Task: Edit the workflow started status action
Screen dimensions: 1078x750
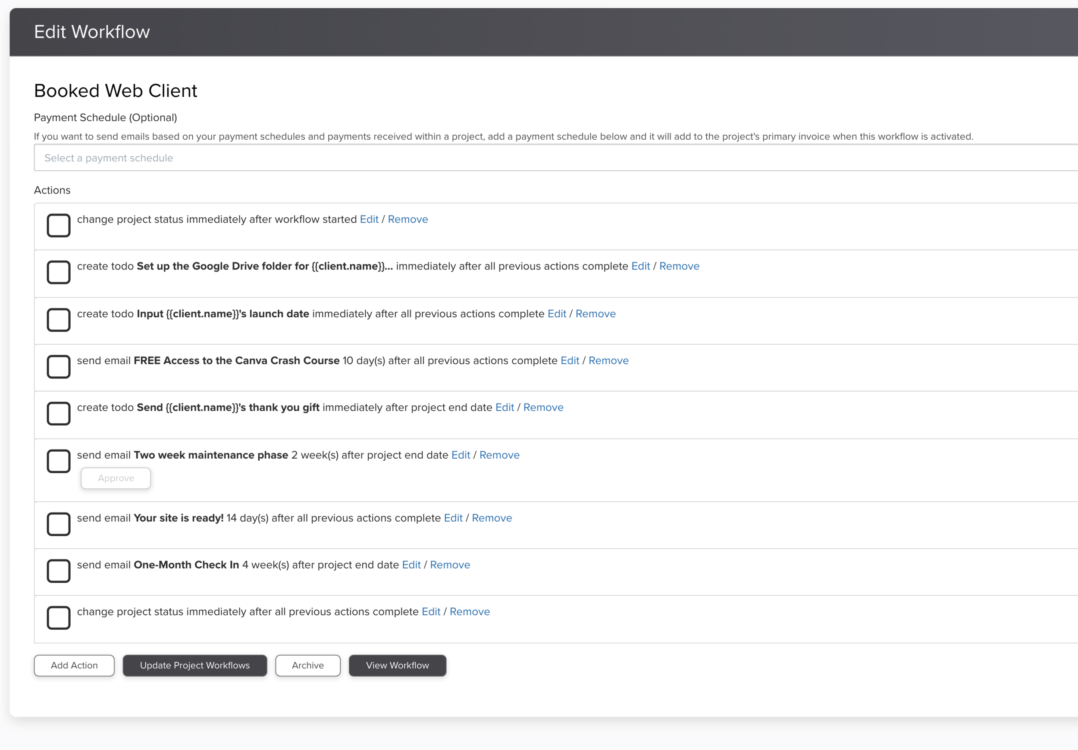Action: (x=369, y=219)
